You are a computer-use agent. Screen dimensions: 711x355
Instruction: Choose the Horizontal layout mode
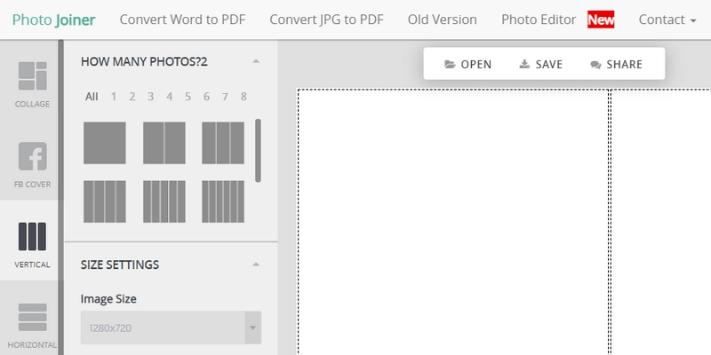click(x=32, y=318)
